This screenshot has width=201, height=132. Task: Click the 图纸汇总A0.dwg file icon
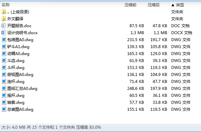[x=4, y=88]
